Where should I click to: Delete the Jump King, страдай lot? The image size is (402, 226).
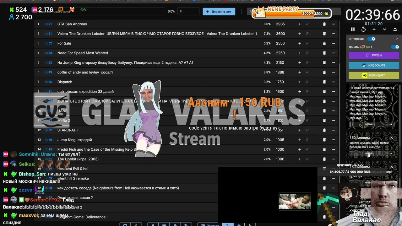pos(324,140)
